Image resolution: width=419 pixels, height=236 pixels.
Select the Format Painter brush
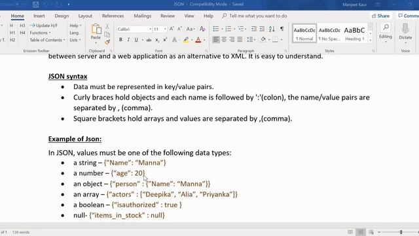point(107,42)
